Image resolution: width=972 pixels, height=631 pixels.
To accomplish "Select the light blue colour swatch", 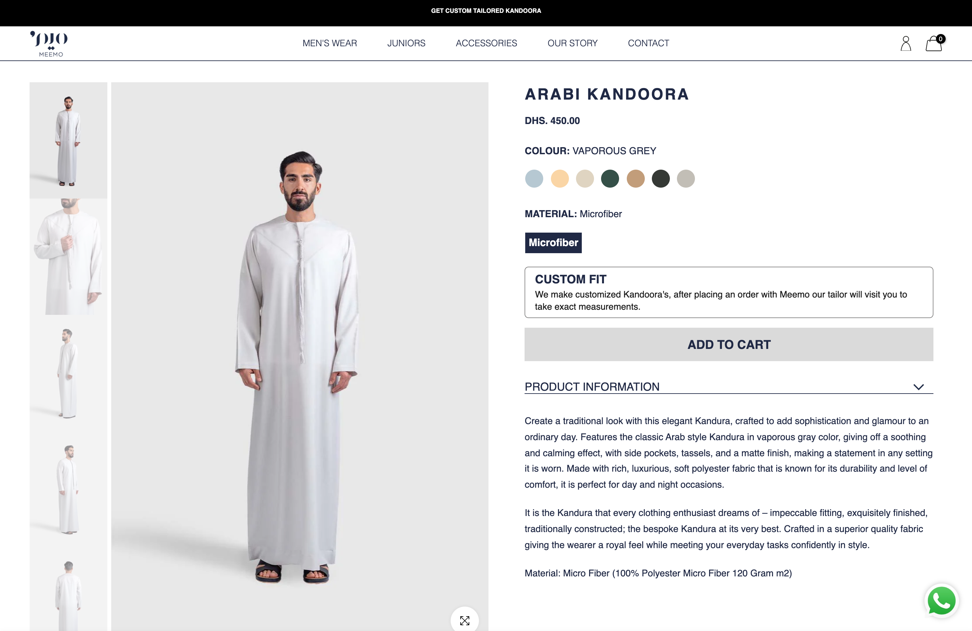I will point(534,179).
